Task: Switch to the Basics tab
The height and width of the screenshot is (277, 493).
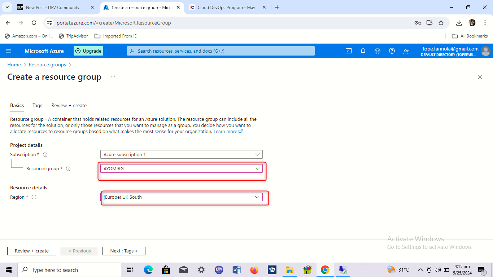Action: [17, 105]
